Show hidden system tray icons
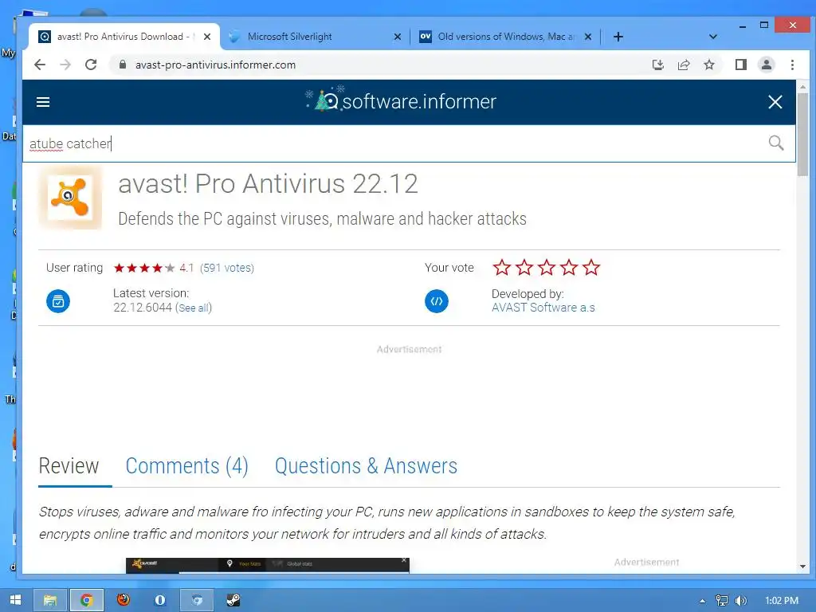The image size is (816, 612). point(703,601)
